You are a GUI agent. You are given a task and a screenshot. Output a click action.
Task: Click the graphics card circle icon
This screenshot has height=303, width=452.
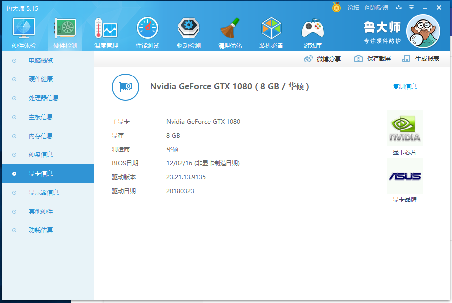(x=125, y=87)
